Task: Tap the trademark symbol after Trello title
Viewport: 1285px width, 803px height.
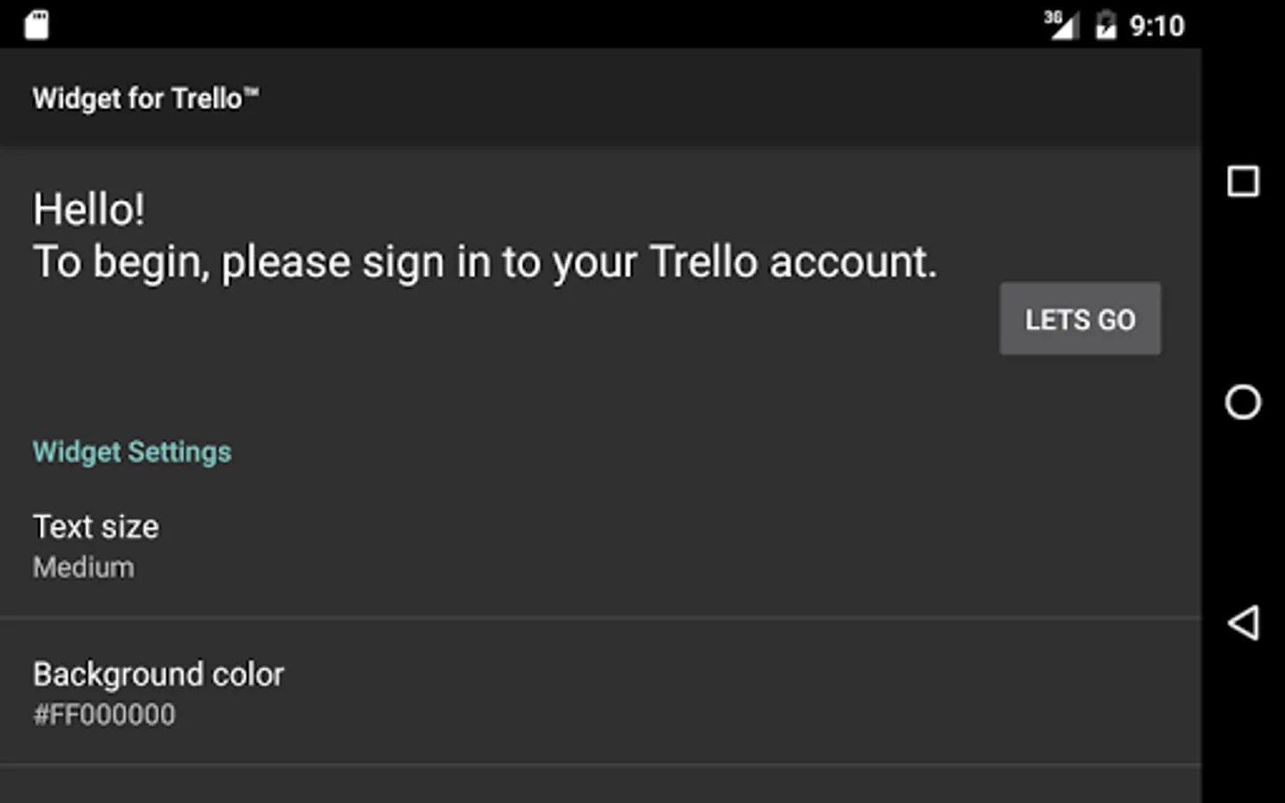Action: tap(252, 91)
